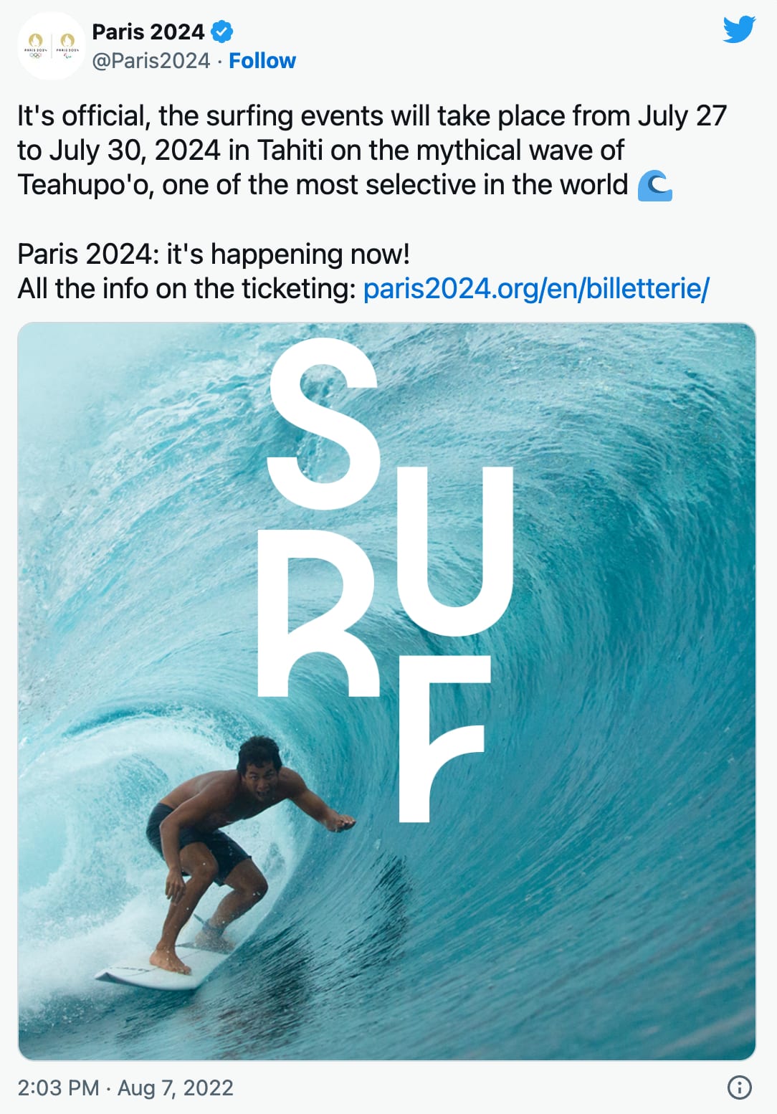Click the Paris 2024 display name
777x1114 pixels.
click(148, 32)
